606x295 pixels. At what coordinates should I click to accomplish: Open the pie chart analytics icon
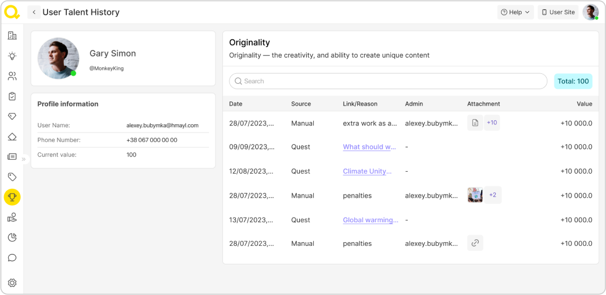coord(12,238)
